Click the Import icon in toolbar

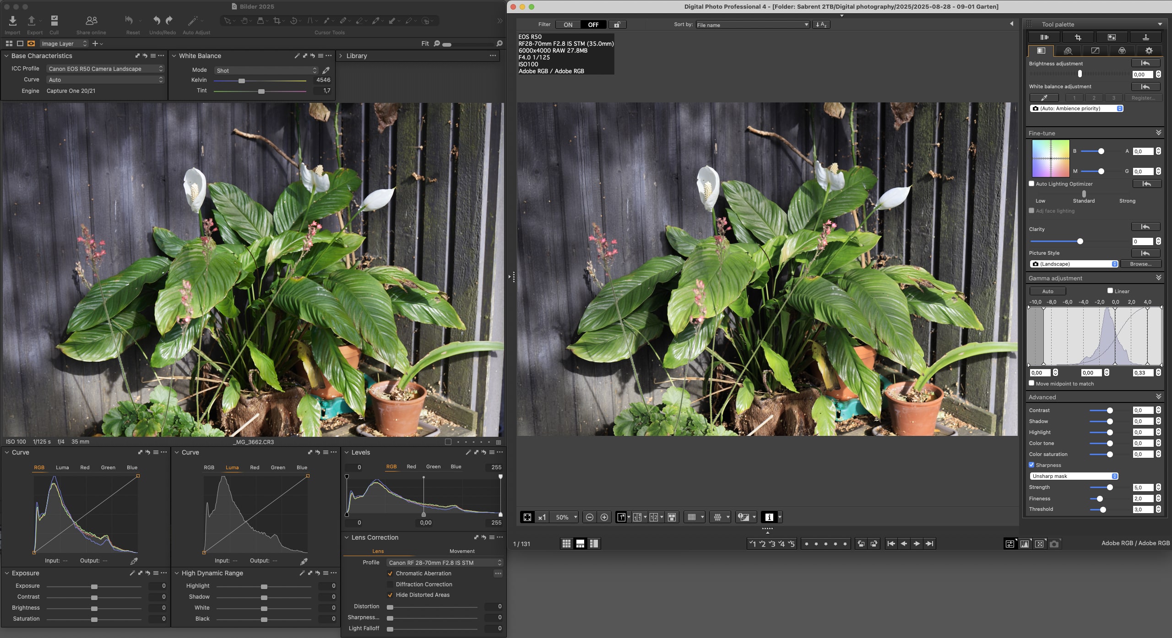point(12,21)
